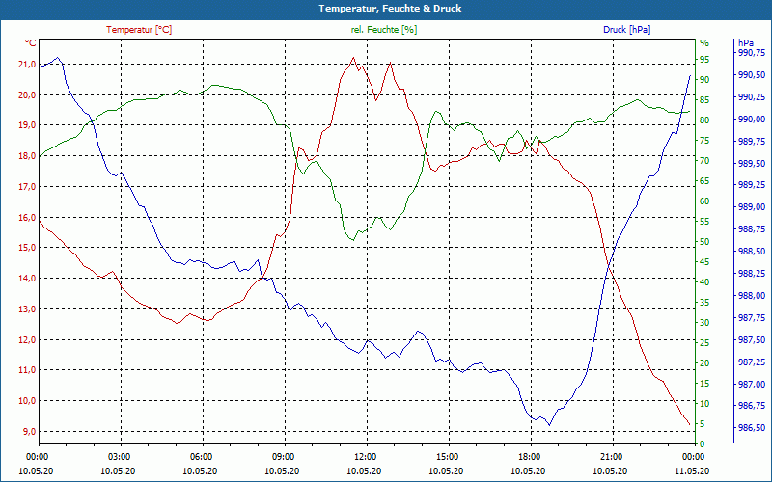Click pressure axis tick "989,00"
This screenshot has width=772, height=482.
pyautogui.click(x=753, y=207)
